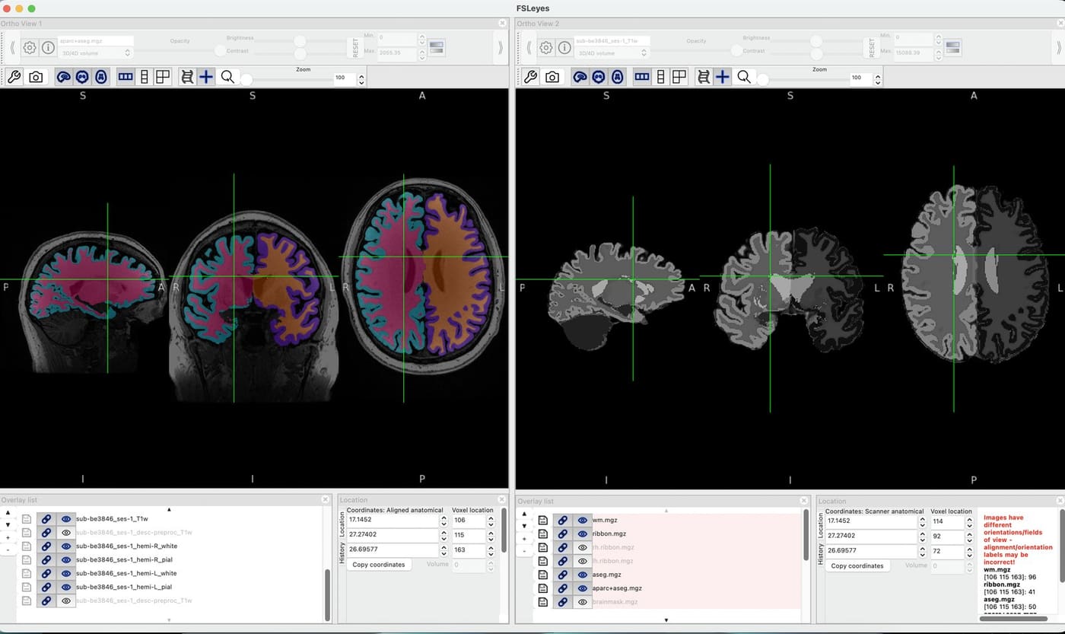Toggle axial canvas in Ortho View 2
1065x634 pixels.
pyautogui.click(x=618, y=77)
